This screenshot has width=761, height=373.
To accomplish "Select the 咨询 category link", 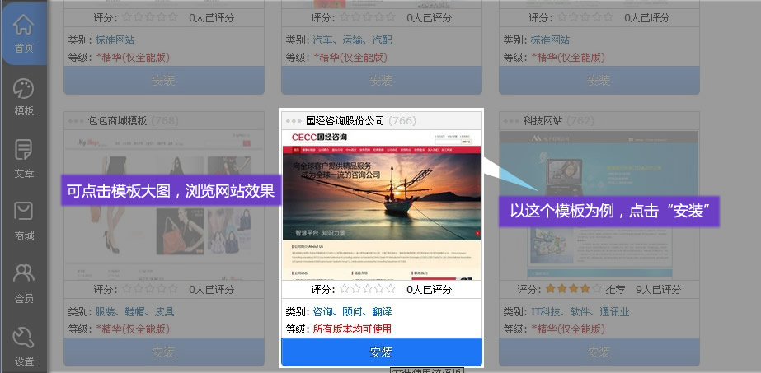I will (x=322, y=312).
